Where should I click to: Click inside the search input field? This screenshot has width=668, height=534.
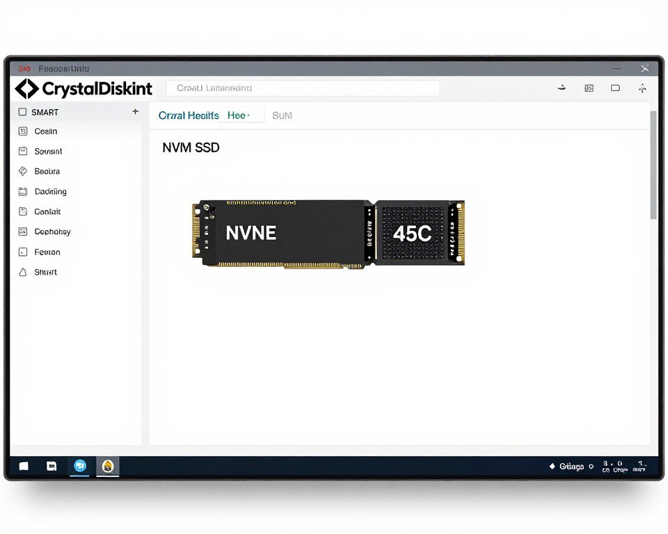point(302,88)
